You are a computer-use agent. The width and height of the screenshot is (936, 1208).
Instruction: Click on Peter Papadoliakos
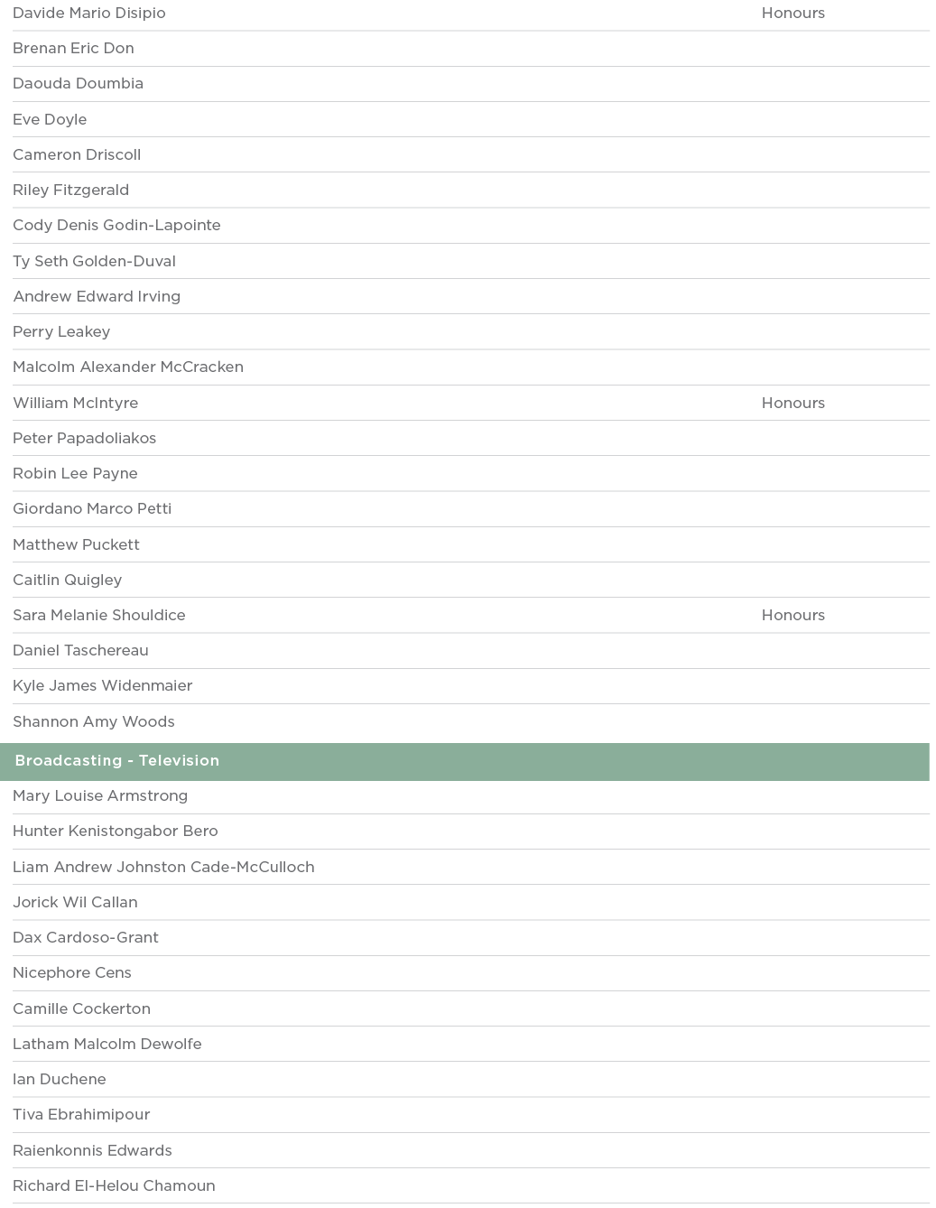[85, 439]
